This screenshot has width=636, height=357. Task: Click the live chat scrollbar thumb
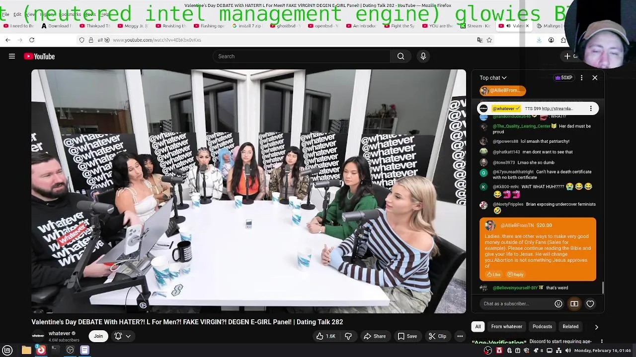pyautogui.click(x=603, y=288)
